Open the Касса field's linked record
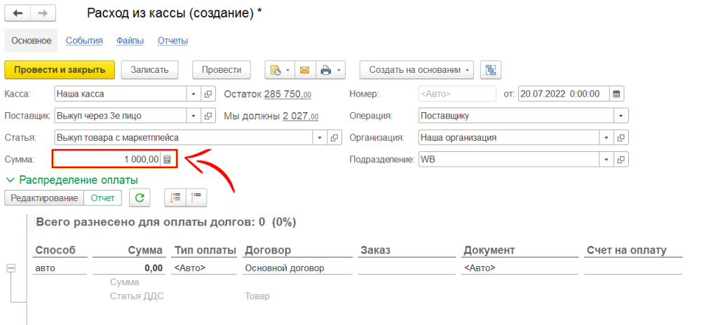Screen dimensions: 718x325 pyautogui.click(x=208, y=94)
